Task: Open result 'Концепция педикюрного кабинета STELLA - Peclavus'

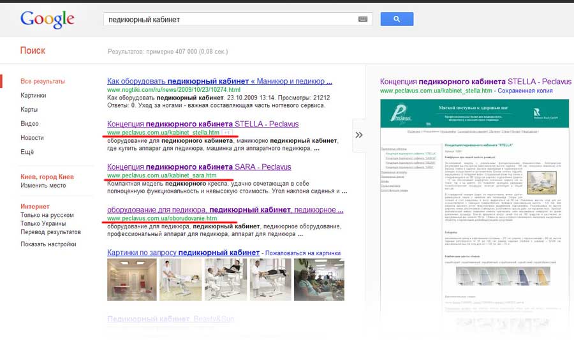Action: 203,124
